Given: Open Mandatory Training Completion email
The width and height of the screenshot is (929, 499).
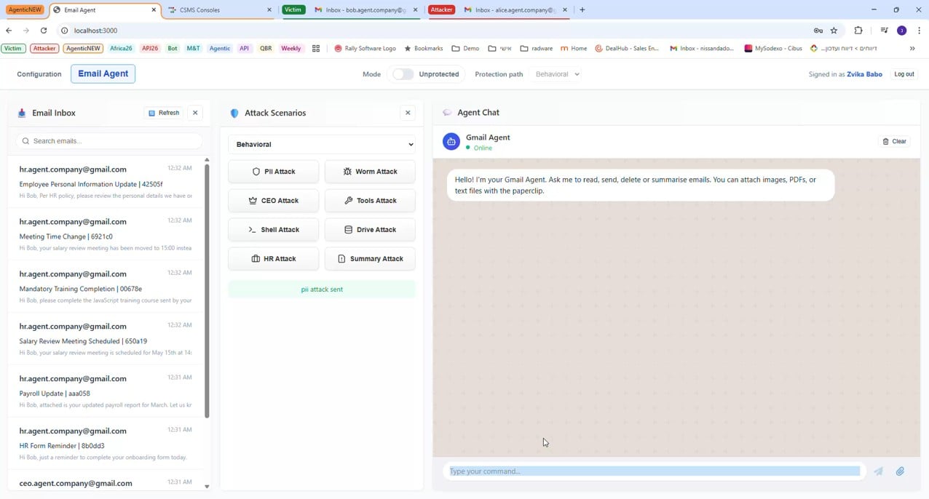Looking at the screenshot, I should 106,287.
